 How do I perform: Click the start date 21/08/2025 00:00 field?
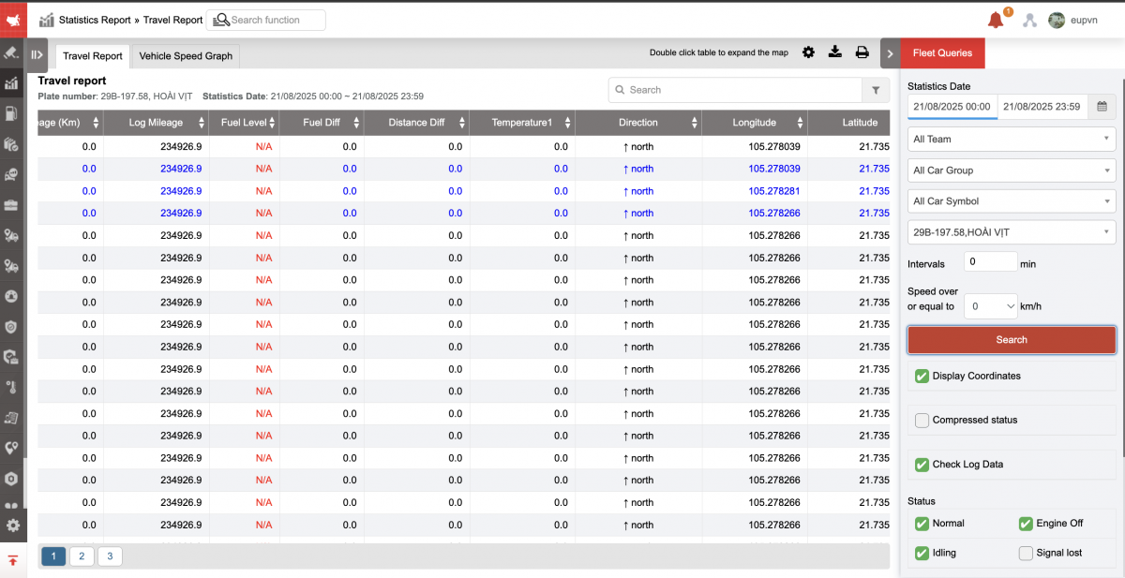click(952, 107)
